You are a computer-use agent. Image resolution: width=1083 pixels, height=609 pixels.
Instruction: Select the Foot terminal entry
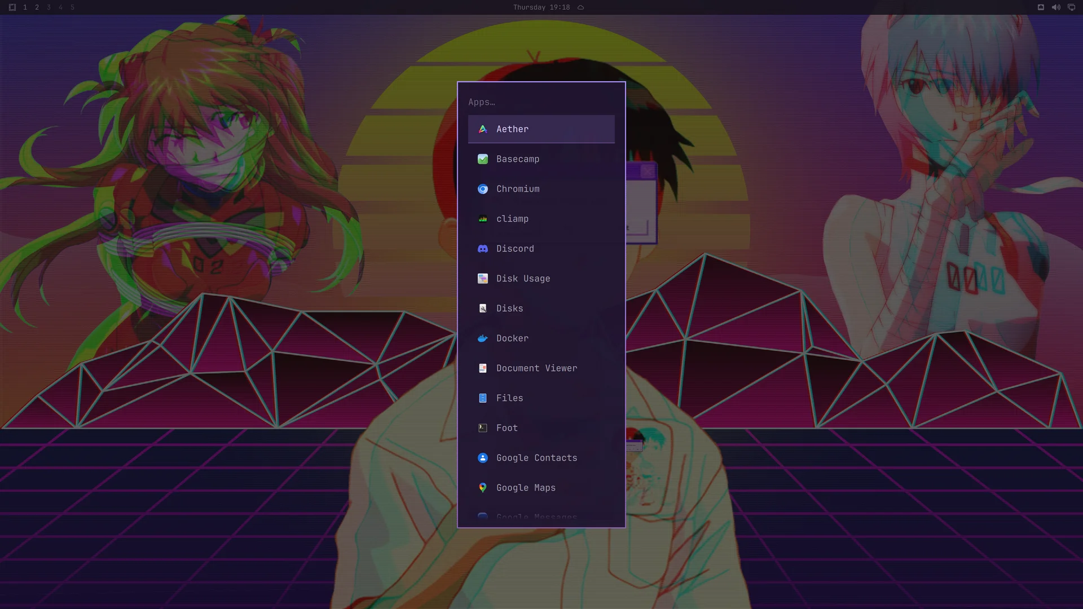tap(541, 428)
